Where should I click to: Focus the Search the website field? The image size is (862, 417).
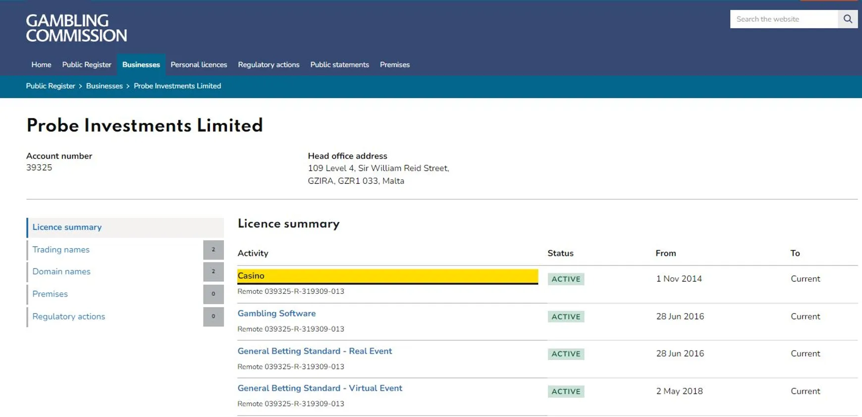pos(784,19)
